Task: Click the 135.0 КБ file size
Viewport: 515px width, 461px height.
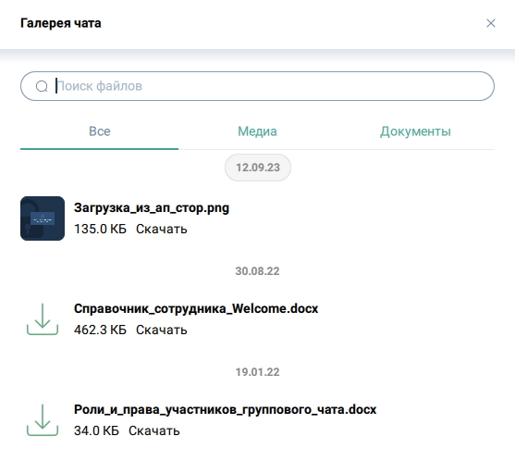Action: [x=100, y=230]
